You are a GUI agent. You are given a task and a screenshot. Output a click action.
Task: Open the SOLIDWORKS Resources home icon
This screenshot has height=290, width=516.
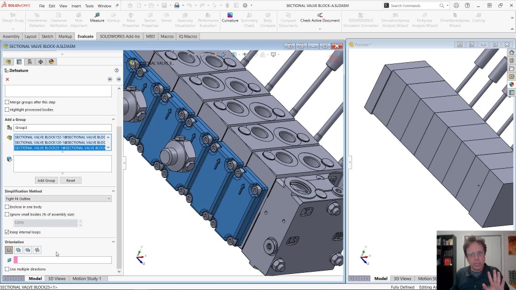click(512, 53)
